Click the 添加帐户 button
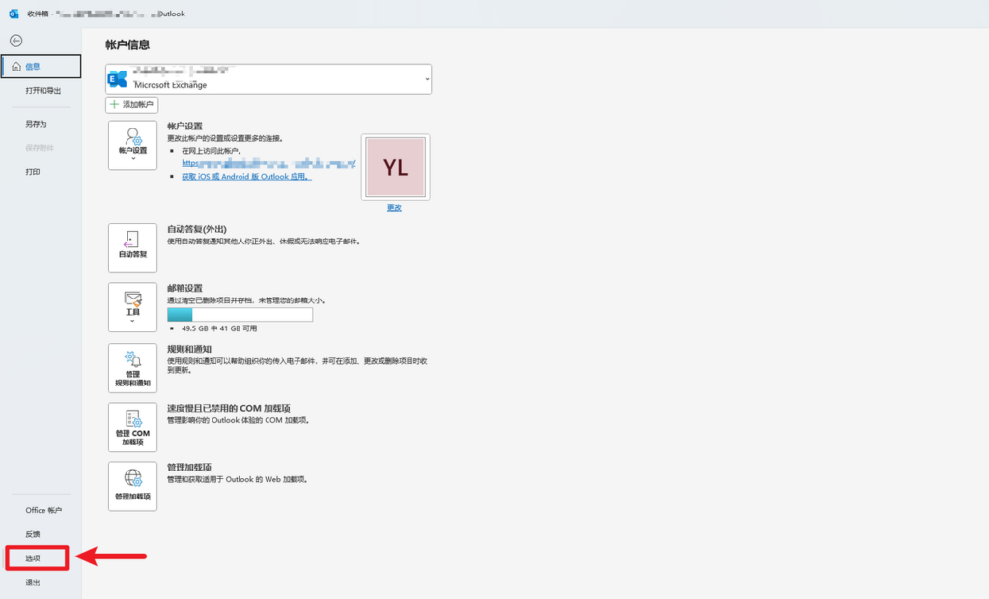The width and height of the screenshot is (989, 599). click(132, 104)
